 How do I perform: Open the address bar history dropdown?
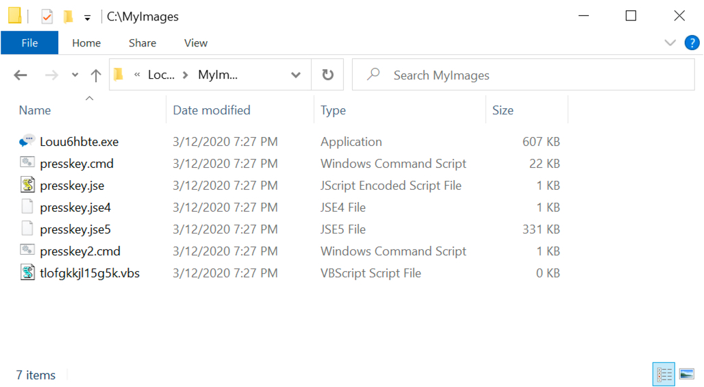pyautogui.click(x=295, y=75)
